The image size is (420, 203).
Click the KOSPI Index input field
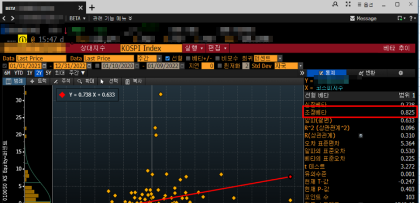(151, 48)
